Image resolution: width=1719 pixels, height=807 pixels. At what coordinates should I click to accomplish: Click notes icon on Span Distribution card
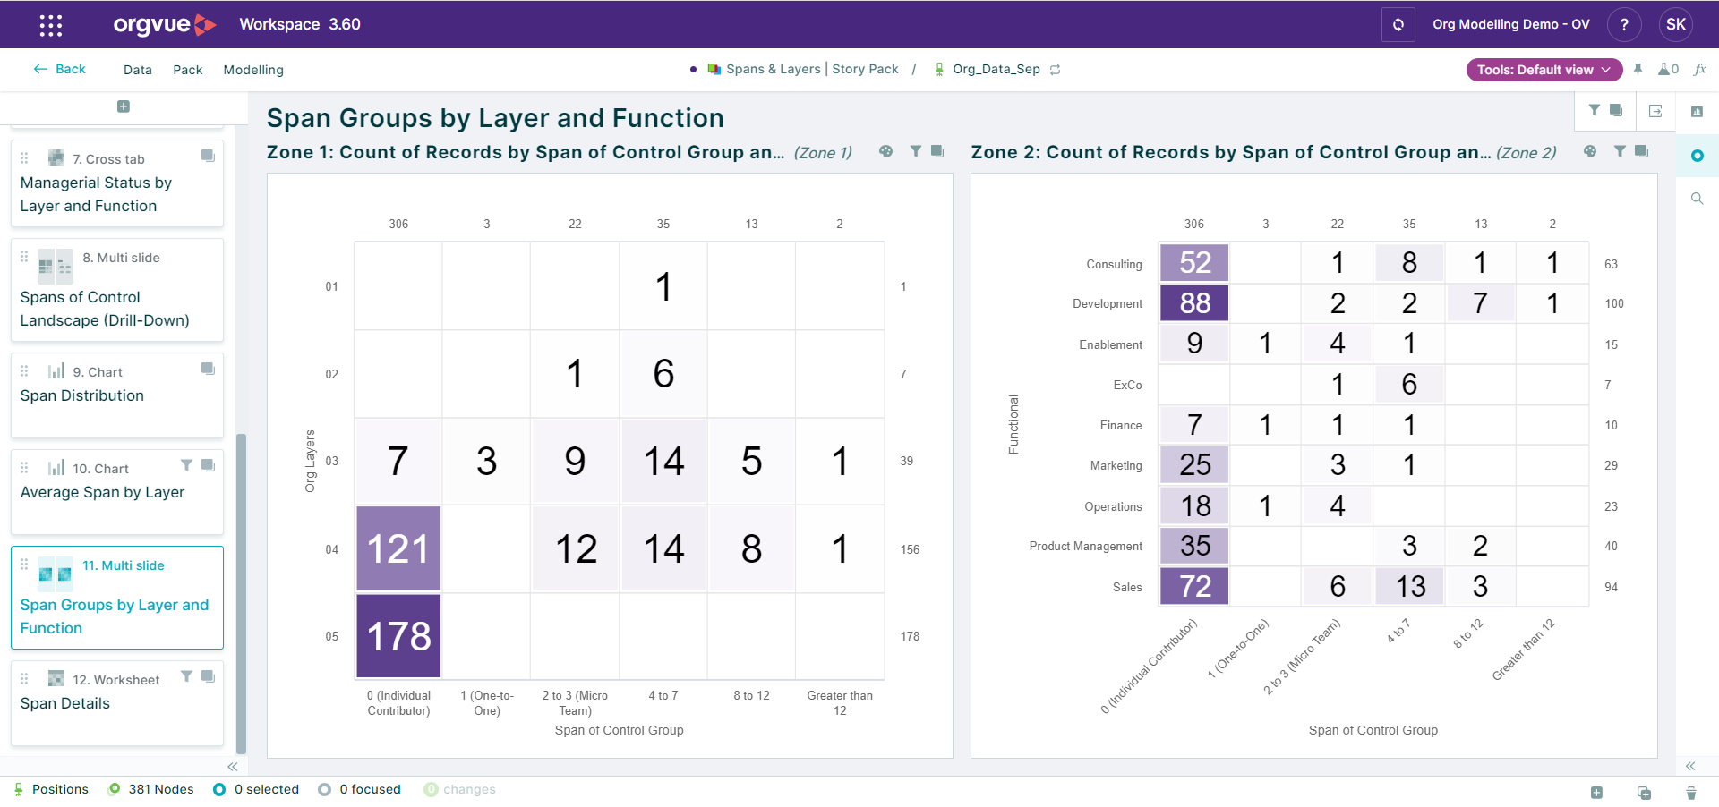pos(208,369)
